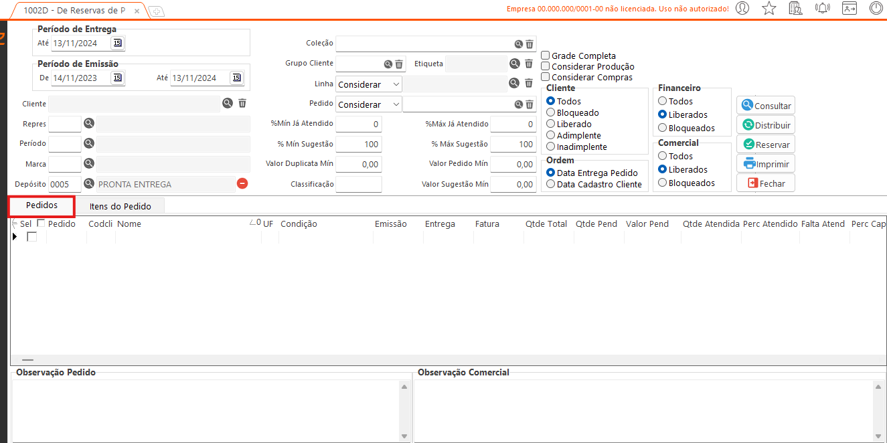Click the search magnifier beside the Marca field
Image resolution: width=887 pixels, height=443 pixels.
click(x=88, y=163)
